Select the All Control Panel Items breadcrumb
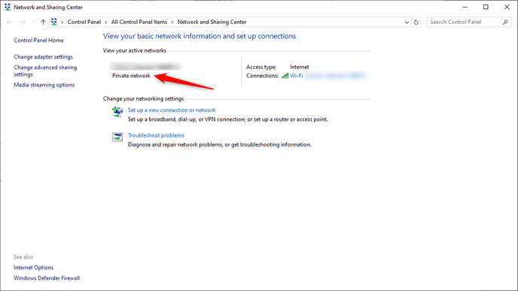 click(139, 22)
